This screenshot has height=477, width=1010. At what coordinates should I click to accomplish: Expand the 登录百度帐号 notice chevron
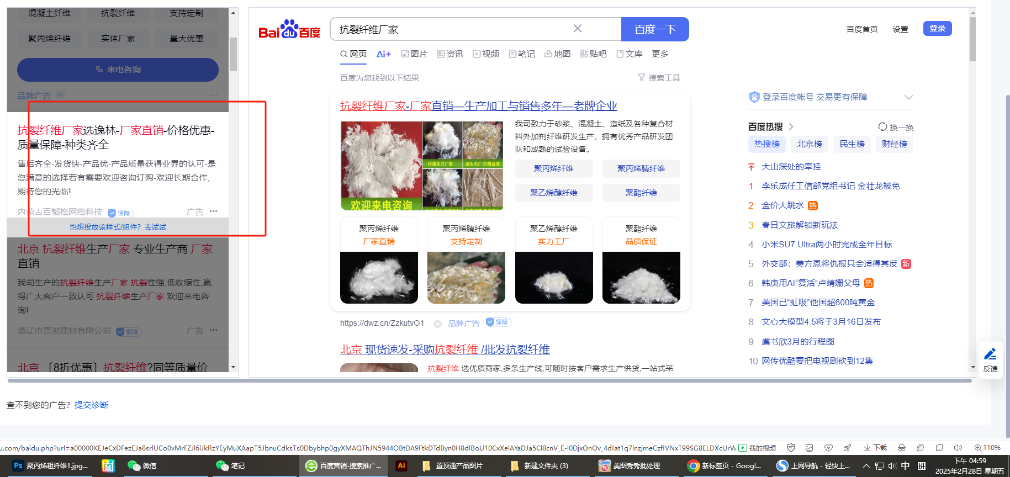[x=909, y=97]
